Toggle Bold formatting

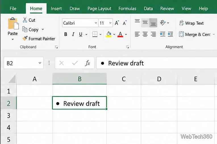coord(66,34)
